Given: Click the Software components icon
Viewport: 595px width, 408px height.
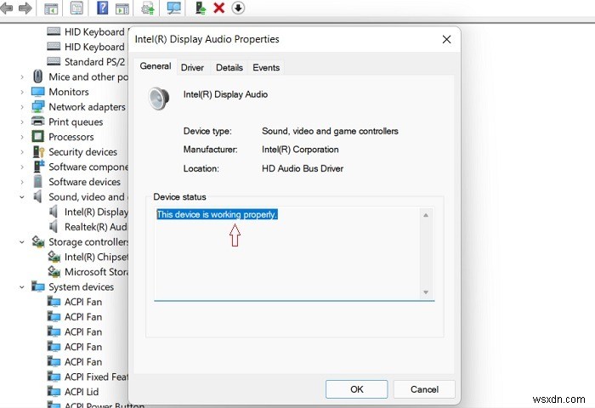Looking at the screenshot, I should pos(39,167).
